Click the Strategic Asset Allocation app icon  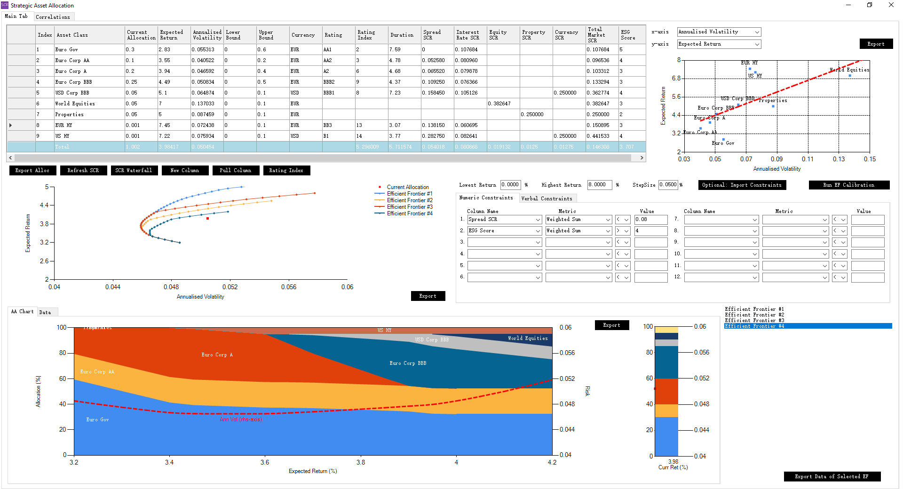[5, 5]
